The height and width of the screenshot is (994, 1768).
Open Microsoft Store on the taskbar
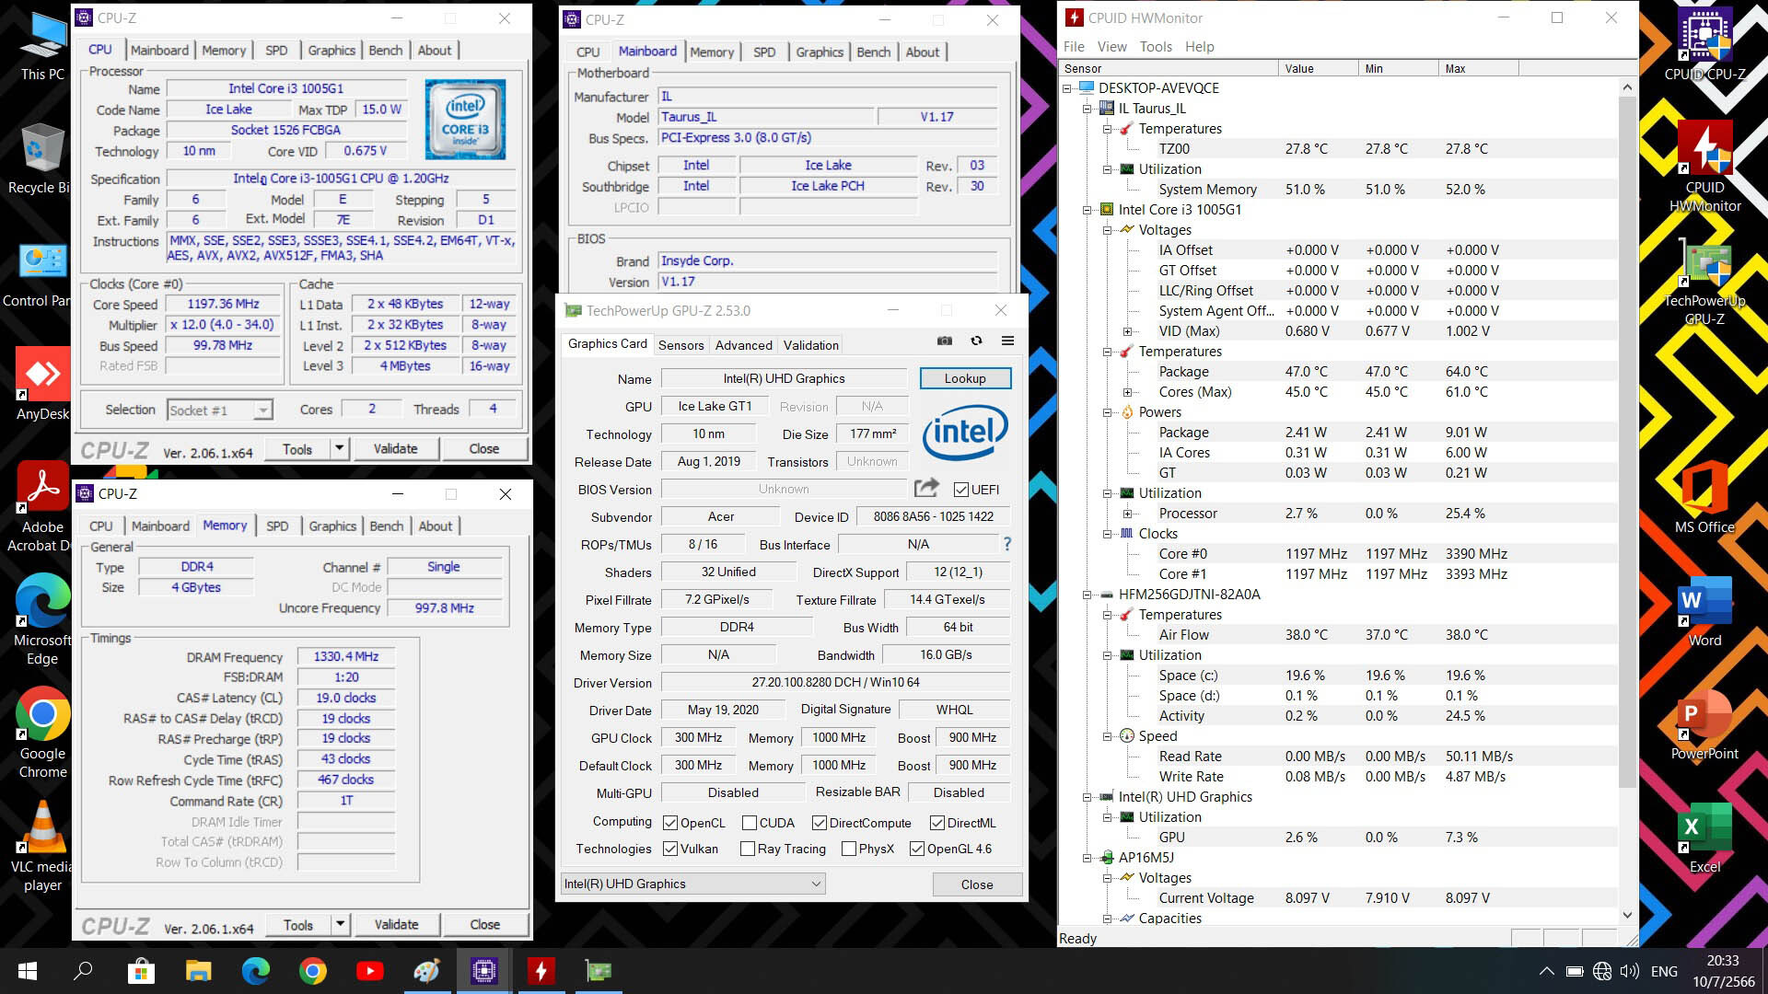[141, 971]
